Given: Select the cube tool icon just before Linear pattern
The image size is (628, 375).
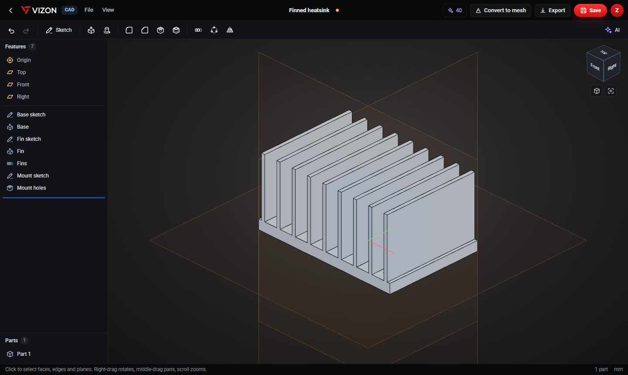Looking at the screenshot, I should click(176, 30).
